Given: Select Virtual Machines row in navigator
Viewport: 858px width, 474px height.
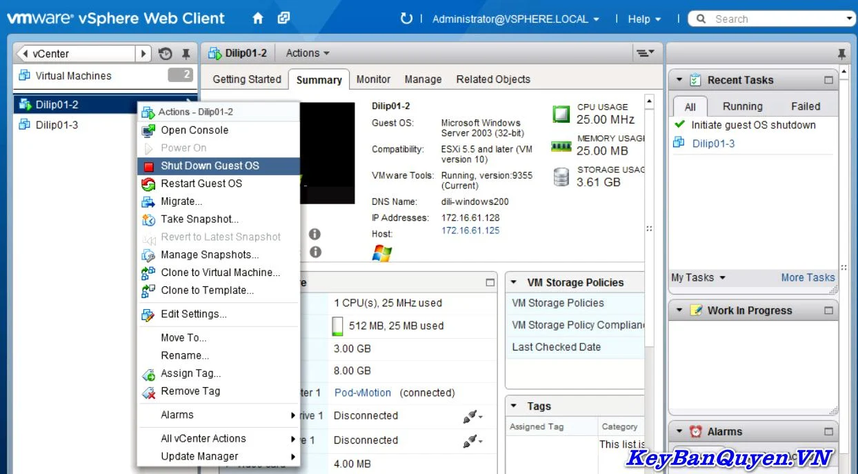Looking at the screenshot, I should pyautogui.click(x=106, y=76).
